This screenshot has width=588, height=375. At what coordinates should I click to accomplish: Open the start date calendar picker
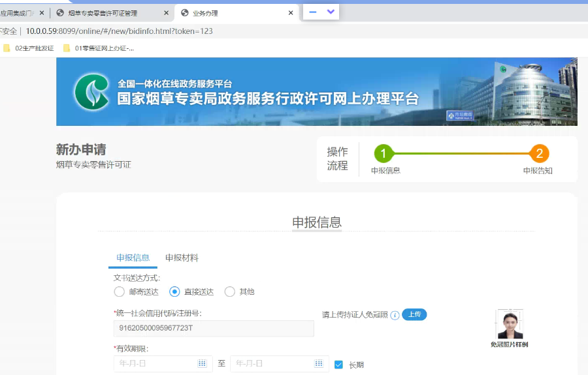pos(202,363)
